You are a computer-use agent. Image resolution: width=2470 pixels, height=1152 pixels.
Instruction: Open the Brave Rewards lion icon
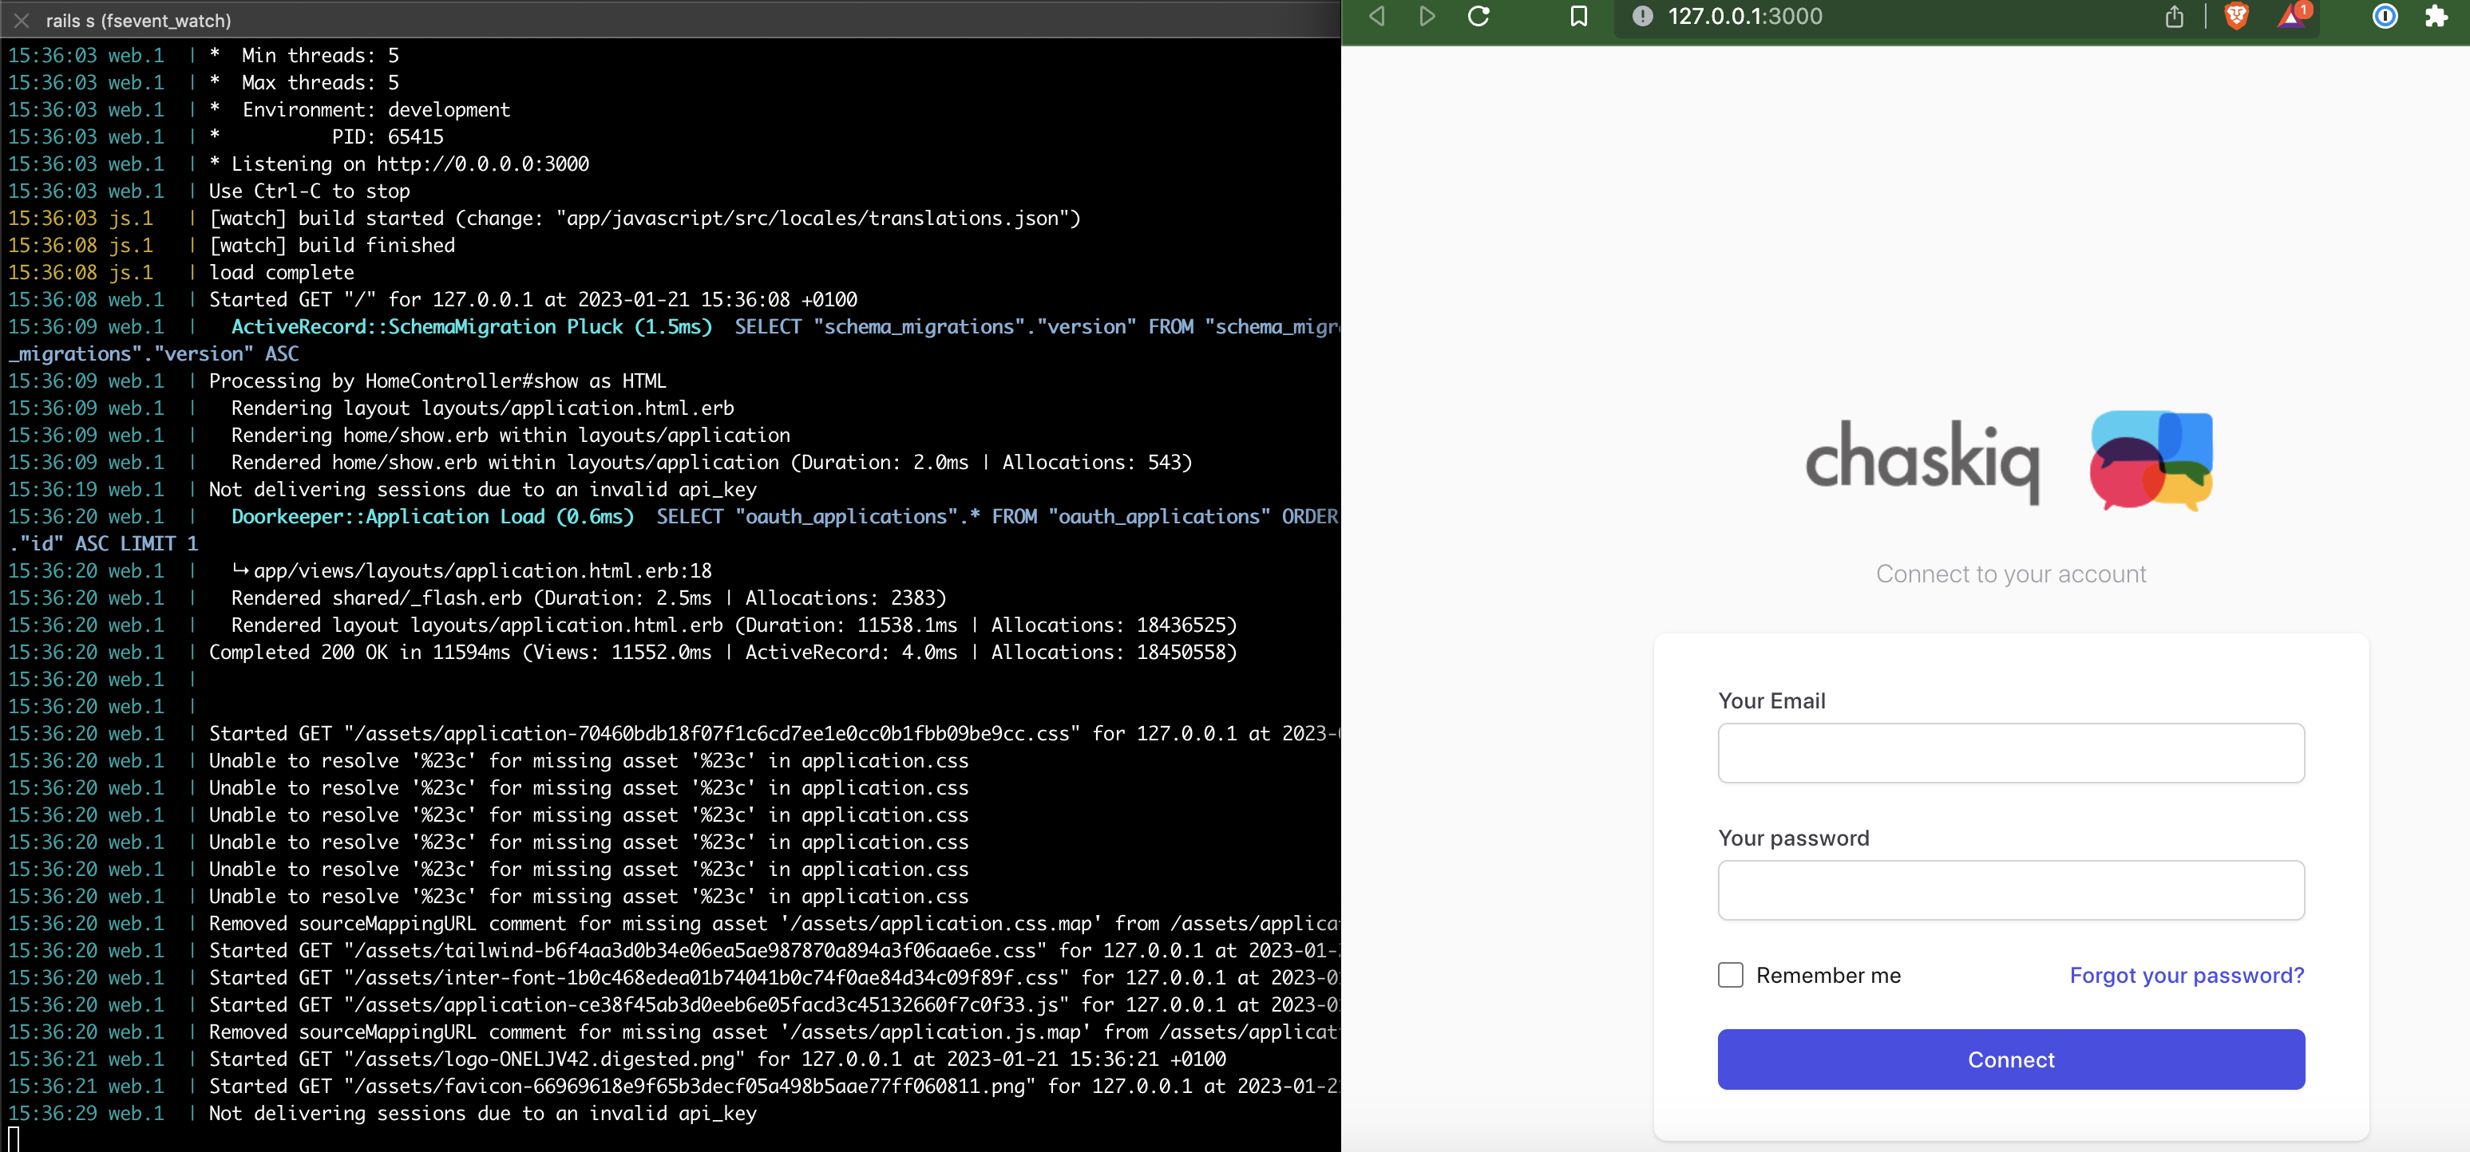[x=2237, y=16]
